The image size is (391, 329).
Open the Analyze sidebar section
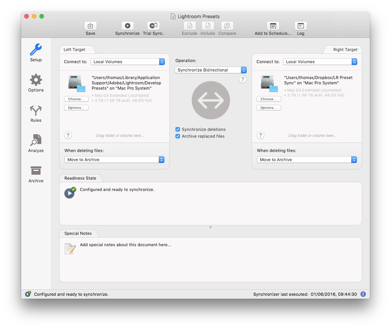[36, 143]
